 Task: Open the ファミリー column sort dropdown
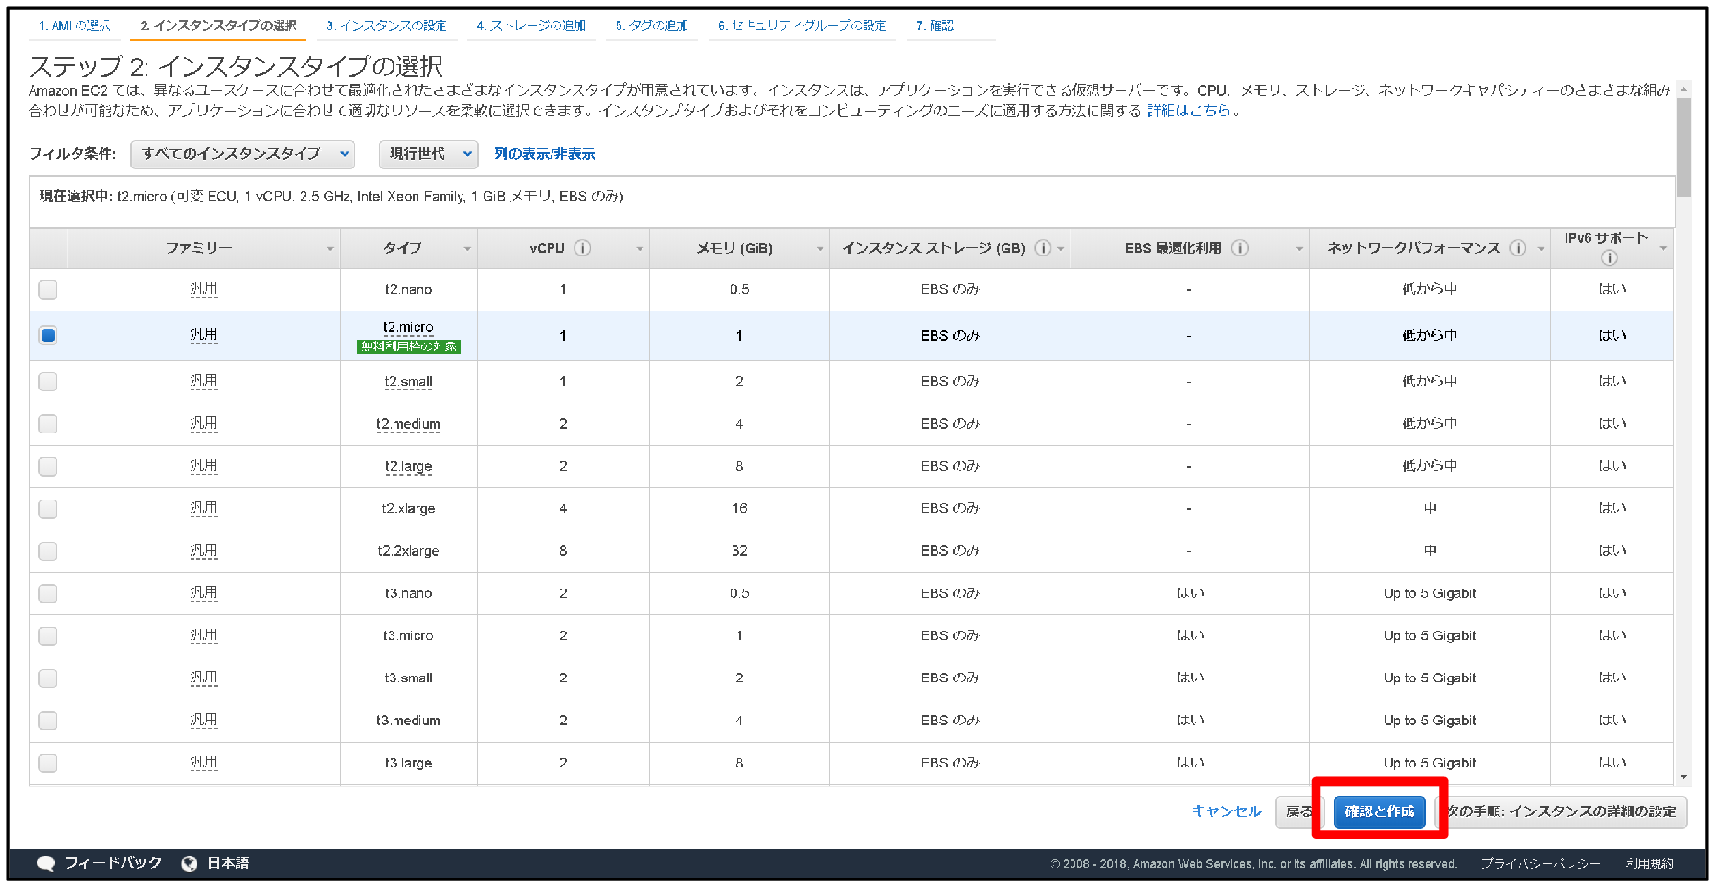pyautogui.click(x=330, y=247)
